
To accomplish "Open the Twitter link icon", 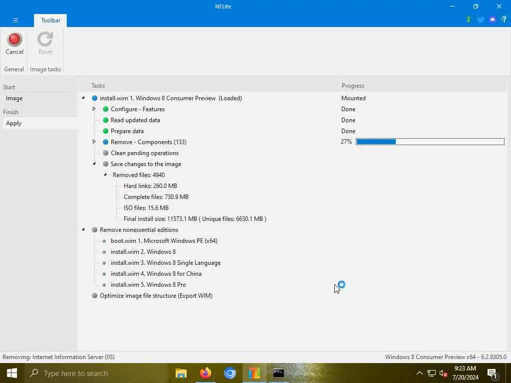I will (x=481, y=19).
